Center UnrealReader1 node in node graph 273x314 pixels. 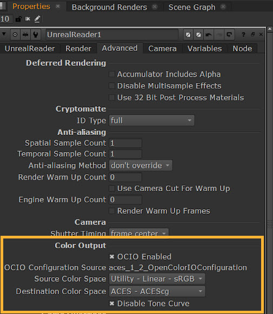pyautogui.click(x=15, y=35)
